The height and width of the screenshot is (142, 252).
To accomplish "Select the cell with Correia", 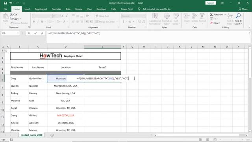I will click(38, 108).
